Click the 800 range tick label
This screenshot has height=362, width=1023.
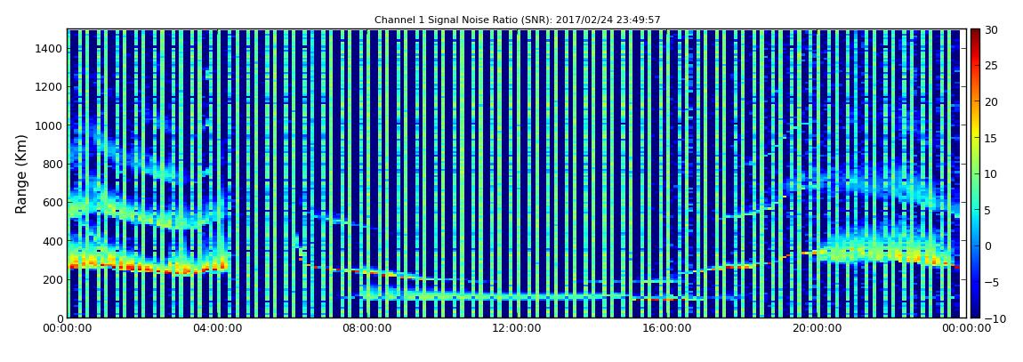coord(52,165)
